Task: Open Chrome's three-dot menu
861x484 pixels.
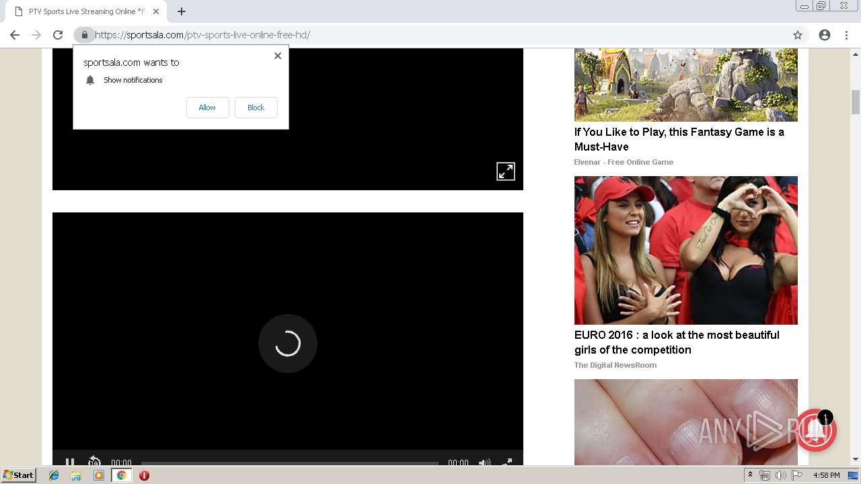Action: point(846,35)
